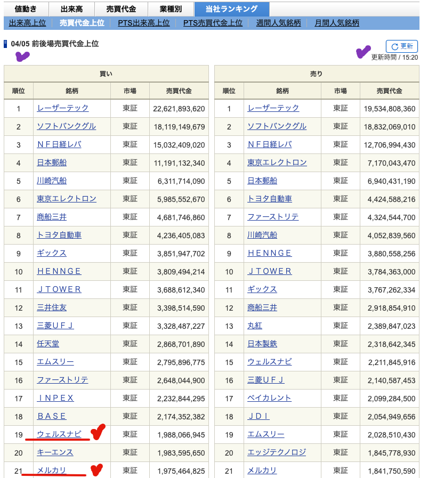Click the 更新時間 / 15:20 timestamp

click(394, 58)
